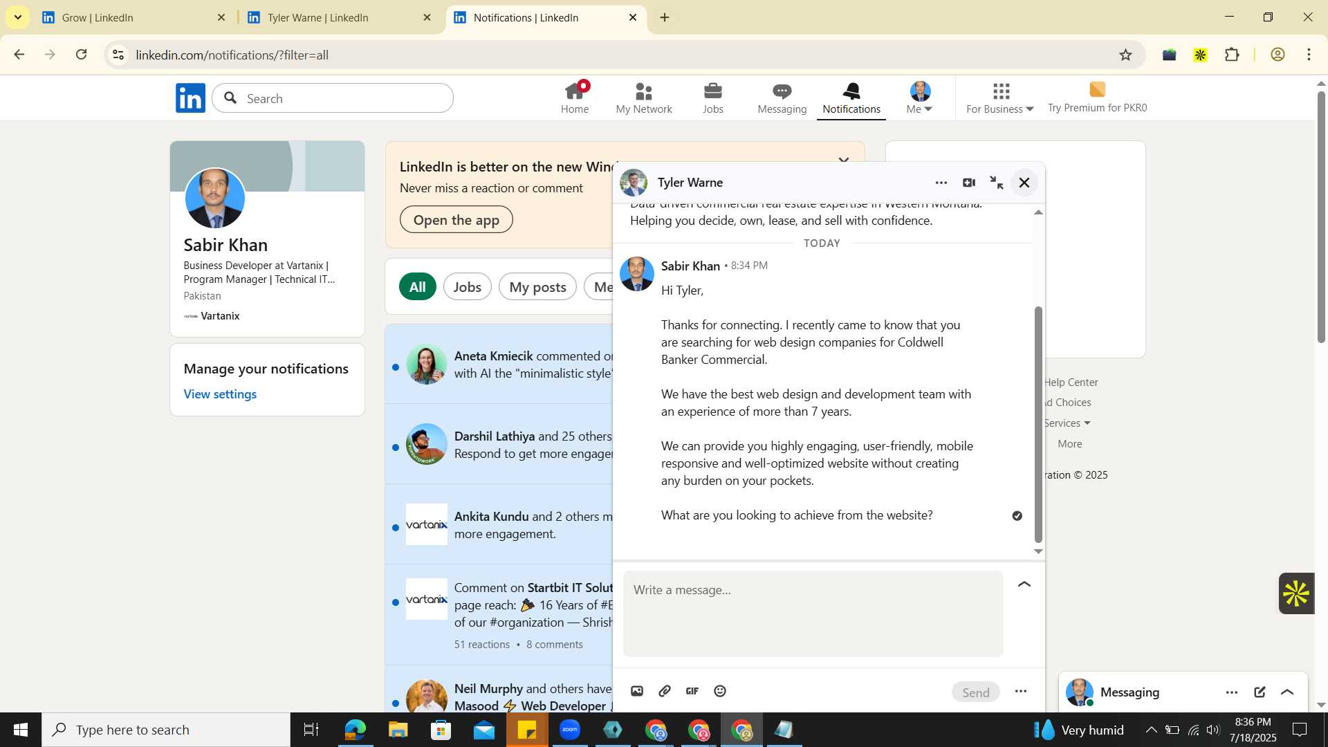The image size is (1328, 747).
Task: Click the Open the app button
Action: [x=456, y=220]
